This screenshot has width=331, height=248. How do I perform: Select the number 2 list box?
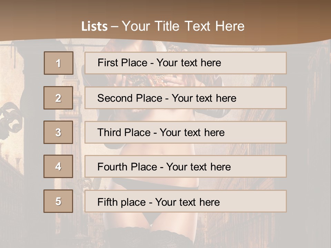pyautogui.click(x=58, y=98)
